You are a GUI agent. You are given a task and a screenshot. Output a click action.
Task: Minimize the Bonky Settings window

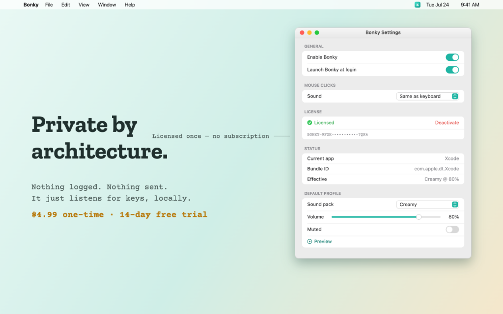[309, 33]
